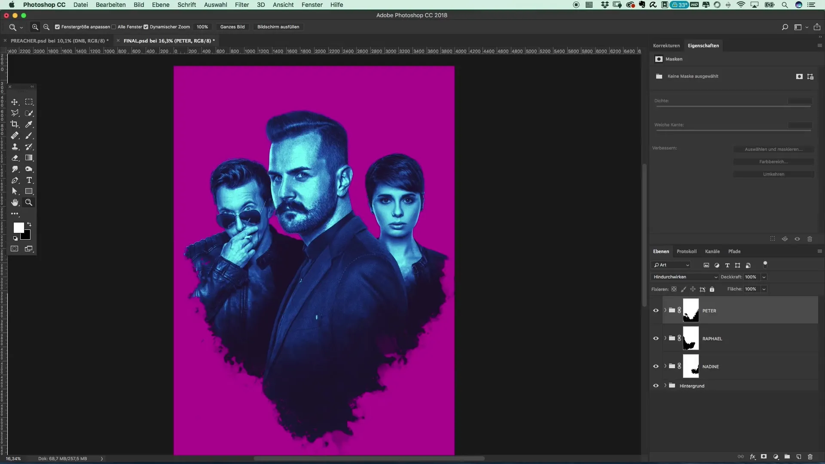
Task: Select the Eyedropper tool
Action: (29, 124)
